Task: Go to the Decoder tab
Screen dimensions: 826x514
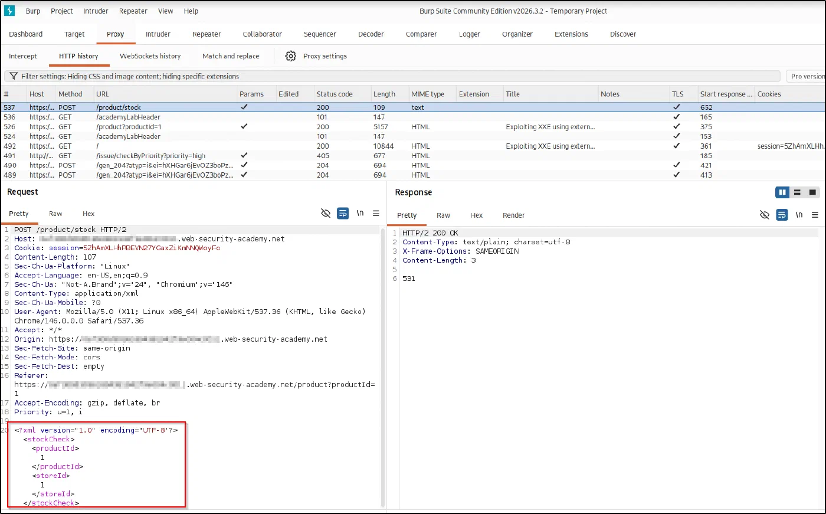Action: pyautogui.click(x=371, y=34)
